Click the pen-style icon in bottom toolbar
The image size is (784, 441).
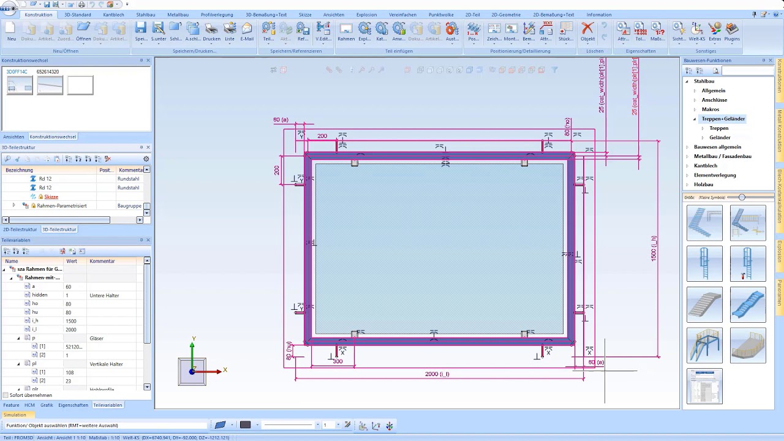click(347, 425)
